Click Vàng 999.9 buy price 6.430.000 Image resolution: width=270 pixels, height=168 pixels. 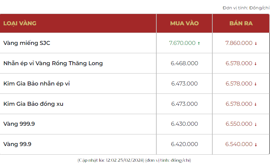pos(184,124)
